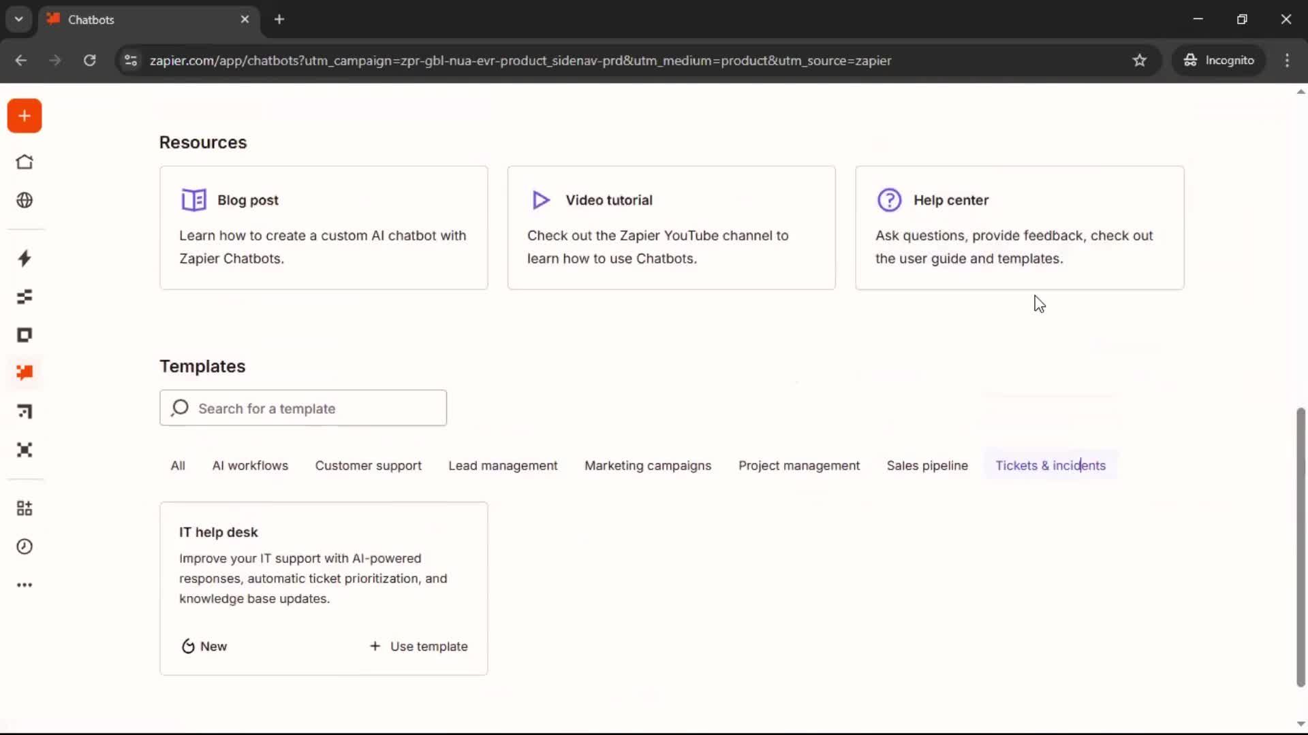Select the Tickets & incidents filter
Screen dimensions: 1308x735
pyautogui.click(x=1050, y=465)
